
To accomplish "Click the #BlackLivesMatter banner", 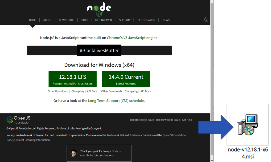I will [x=99, y=50].
